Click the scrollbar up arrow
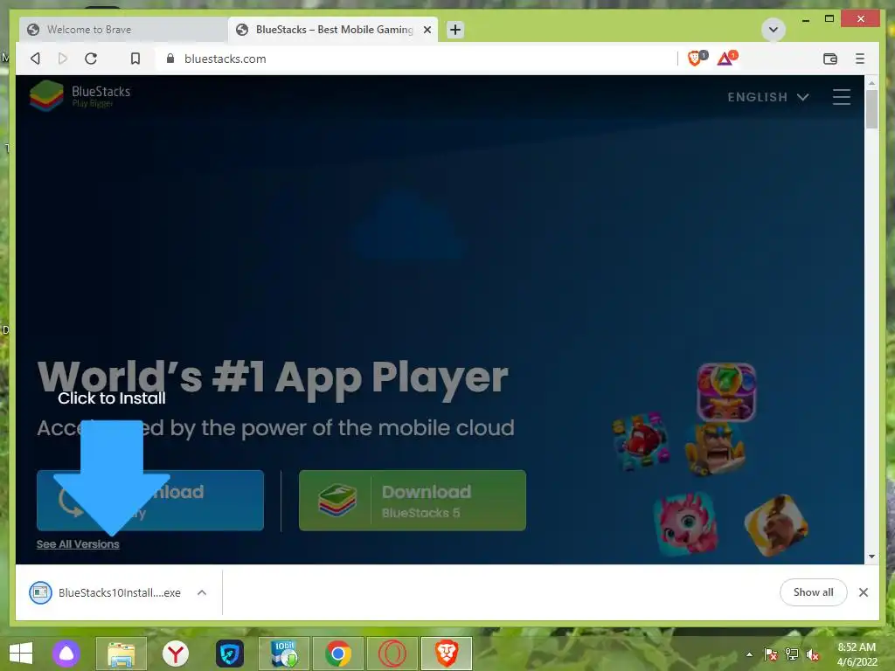Screen dimensions: 895x671 point(871,83)
